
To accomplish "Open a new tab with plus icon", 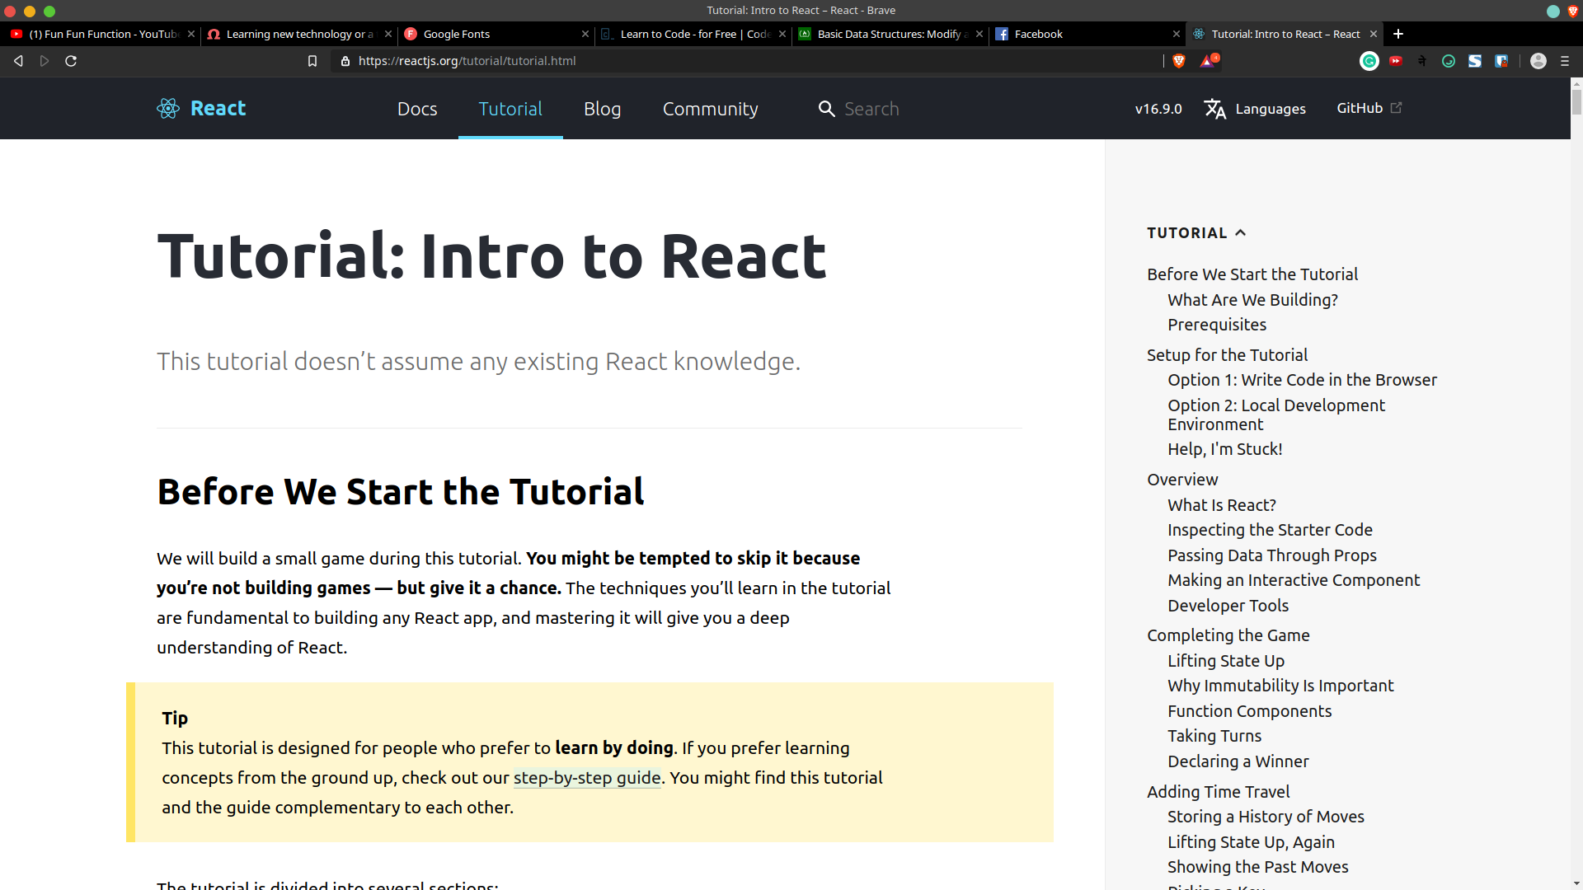I will pyautogui.click(x=1398, y=34).
